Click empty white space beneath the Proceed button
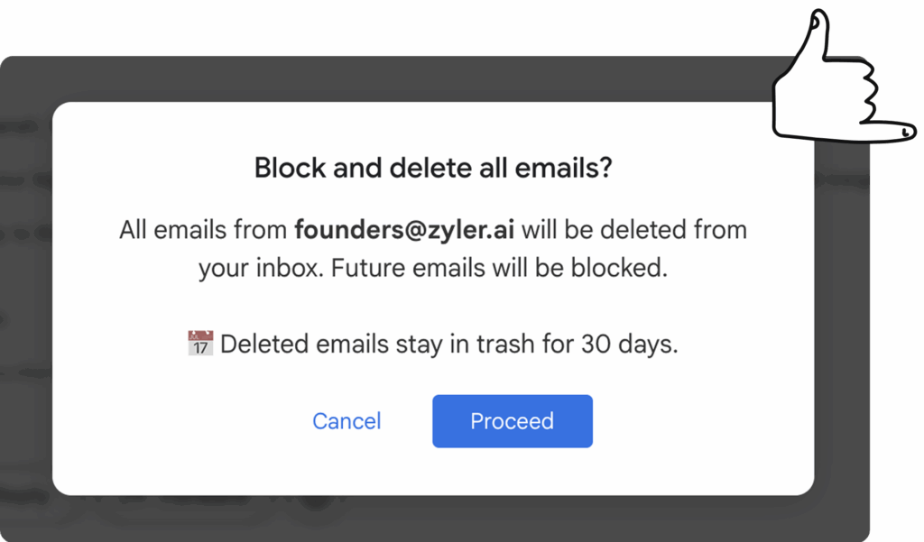The height and width of the screenshot is (542, 924). pos(513,472)
